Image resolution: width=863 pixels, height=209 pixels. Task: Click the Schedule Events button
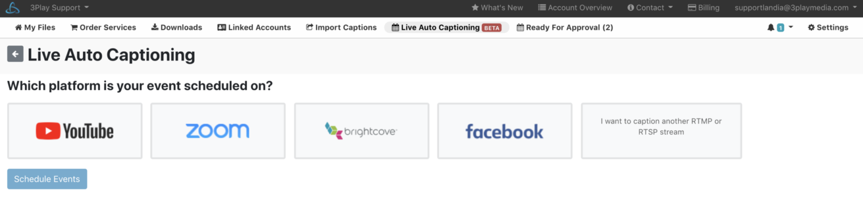pyautogui.click(x=47, y=179)
